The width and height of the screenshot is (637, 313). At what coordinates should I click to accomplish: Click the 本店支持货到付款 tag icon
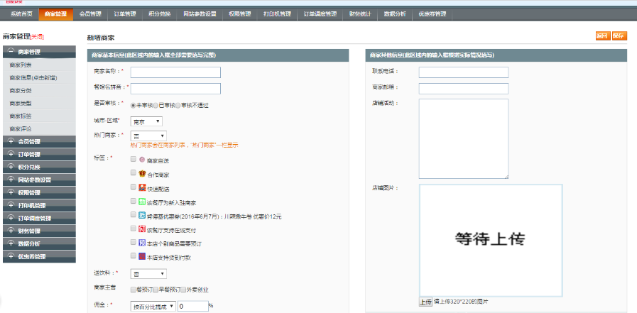click(x=142, y=256)
